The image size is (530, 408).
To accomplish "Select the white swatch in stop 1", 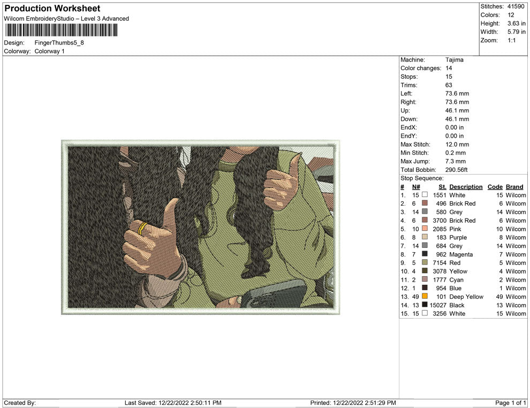I will click(425, 195).
